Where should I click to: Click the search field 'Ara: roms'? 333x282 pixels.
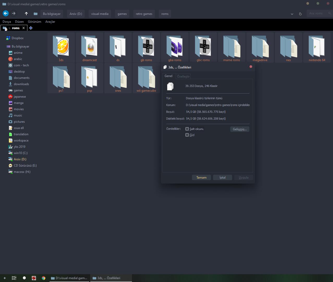tap(320, 13)
